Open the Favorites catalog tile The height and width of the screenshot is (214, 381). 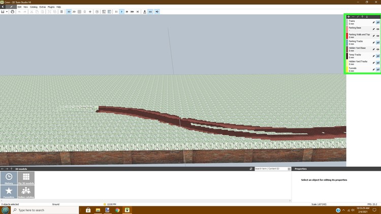[x=9, y=192]
